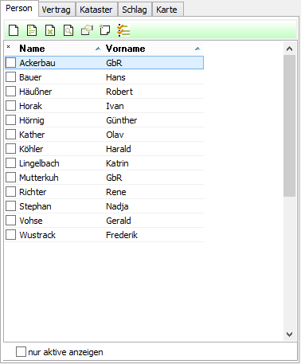Select the name Kather

pos(32,135)
